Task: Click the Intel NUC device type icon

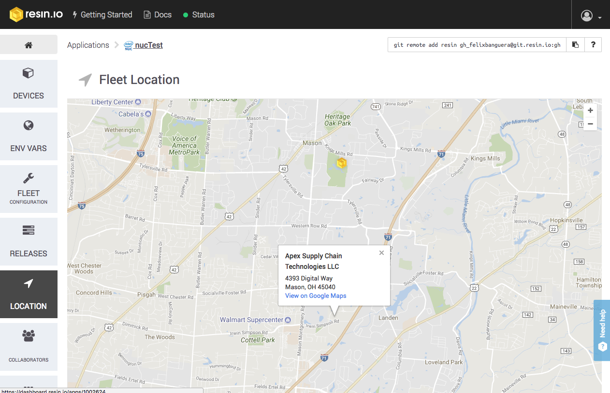Action: click(x=129, y=45)
